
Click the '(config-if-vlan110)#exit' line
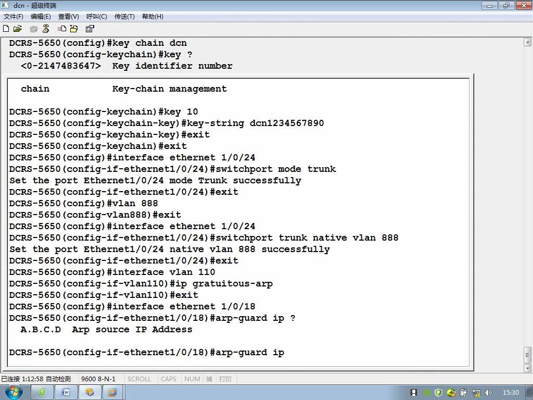point(104,295)
